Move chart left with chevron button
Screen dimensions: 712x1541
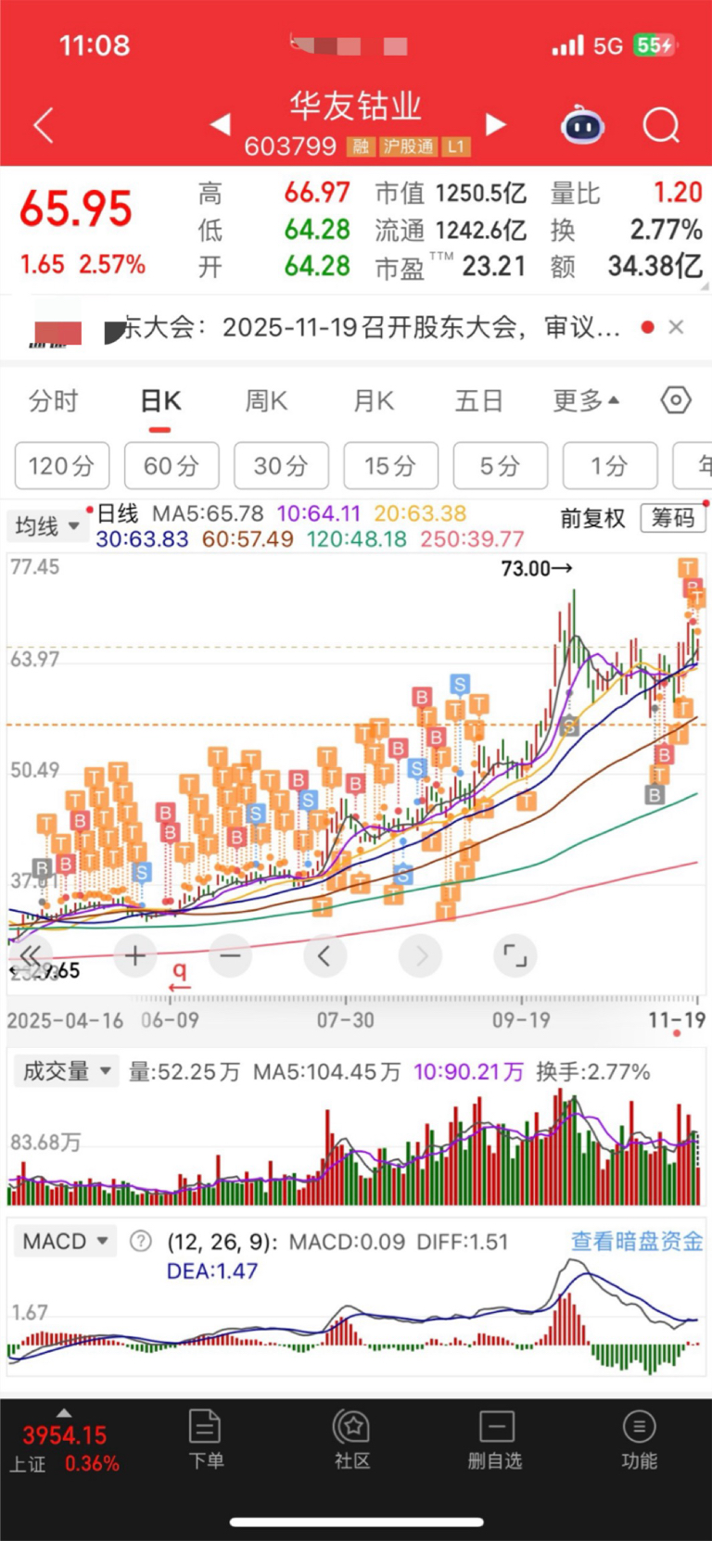324,955
